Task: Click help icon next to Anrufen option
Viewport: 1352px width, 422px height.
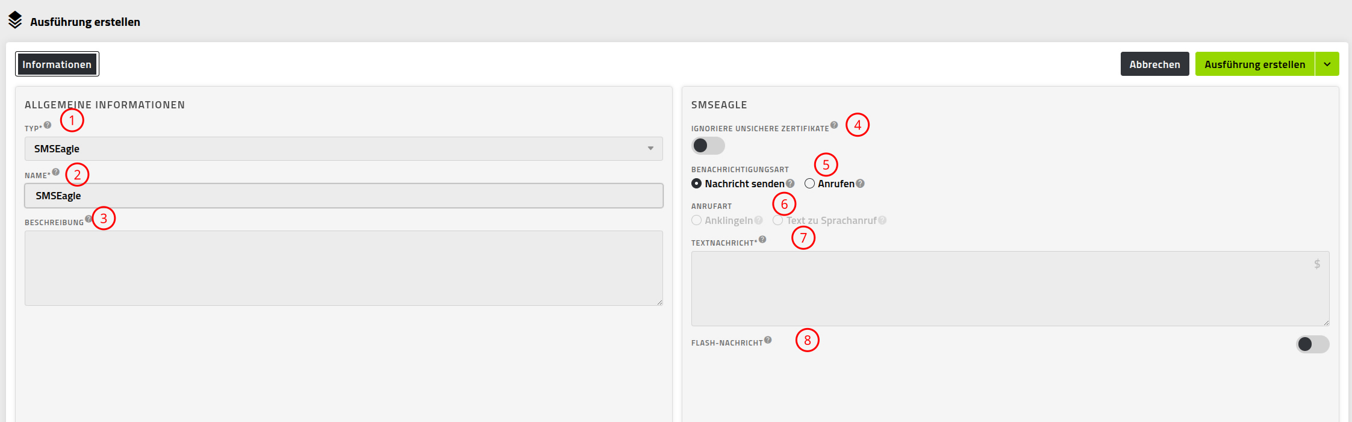Action: click(x=860, y=184)
